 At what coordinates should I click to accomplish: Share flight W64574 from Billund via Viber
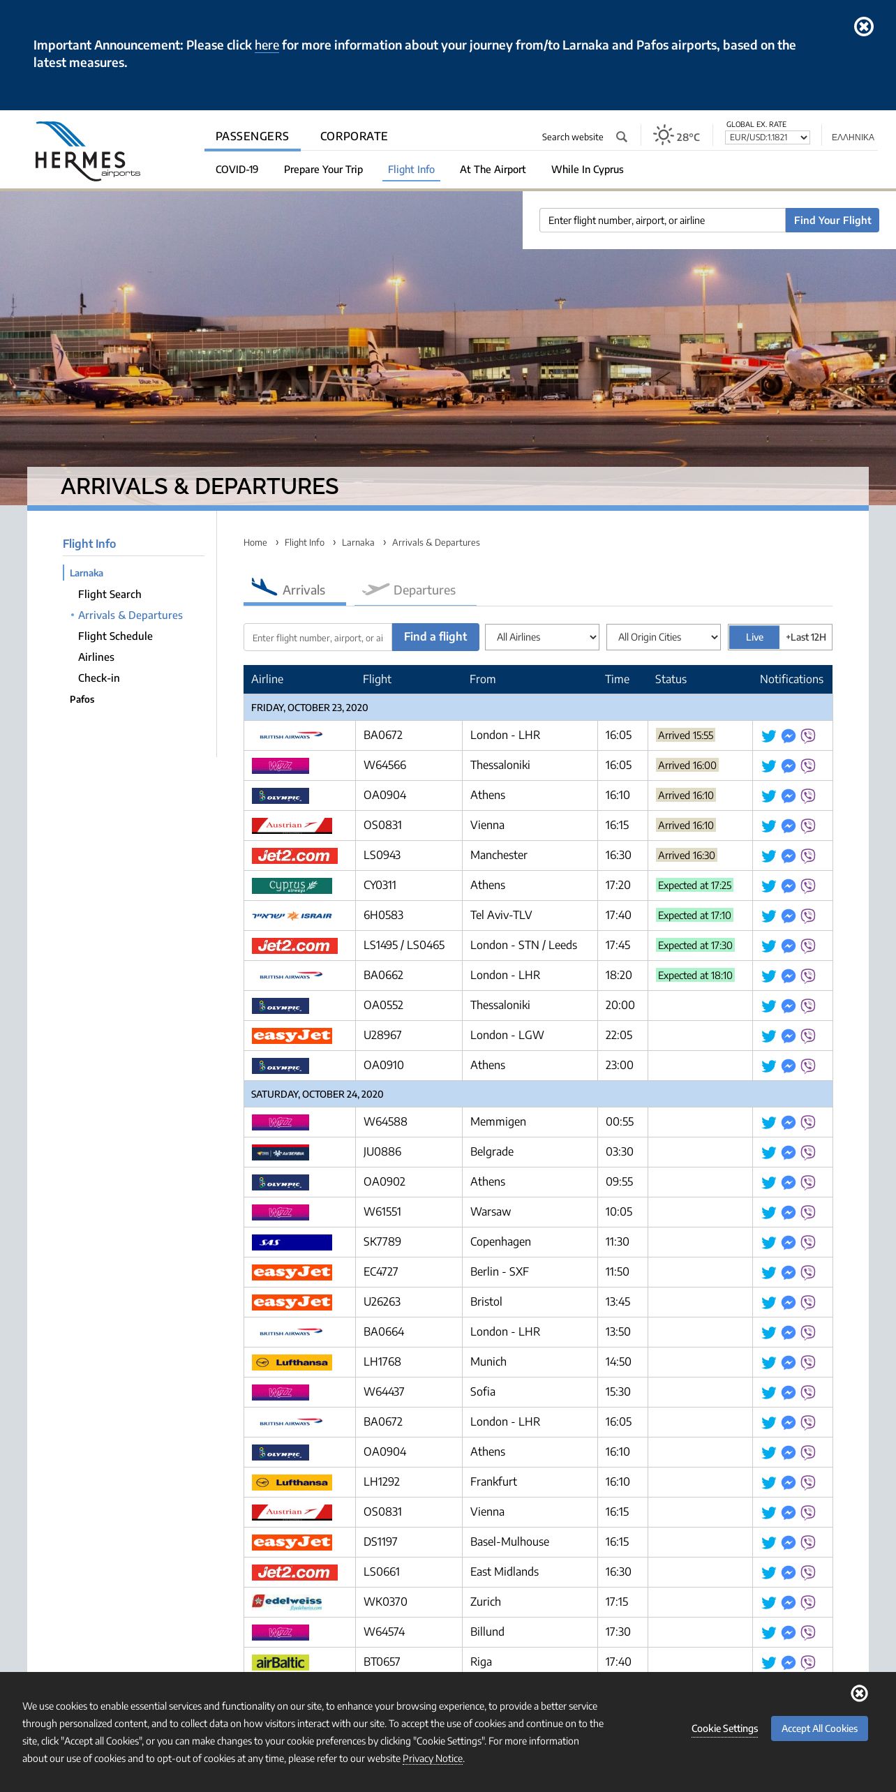[808, 1632]
